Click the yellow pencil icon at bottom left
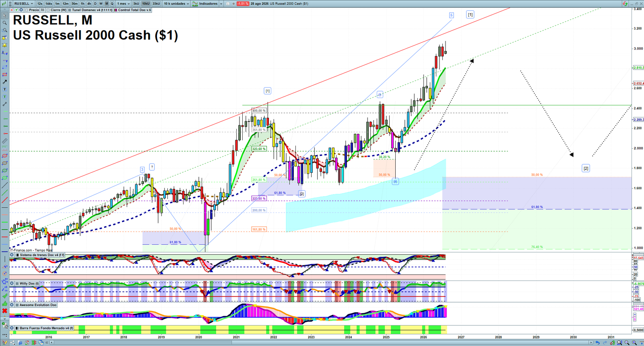Image resolution: width=644 pixels, height=346 pixels. tap(5, 342)
